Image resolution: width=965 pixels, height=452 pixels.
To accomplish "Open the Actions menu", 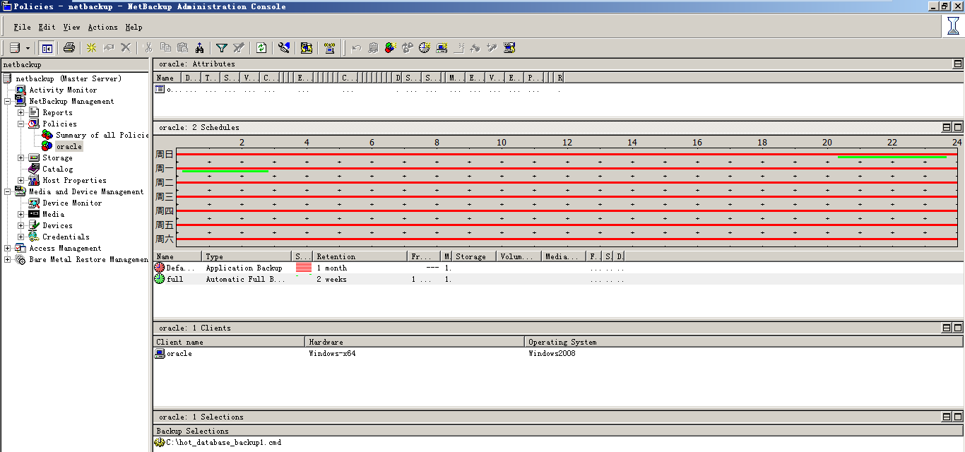I will 102,28.
